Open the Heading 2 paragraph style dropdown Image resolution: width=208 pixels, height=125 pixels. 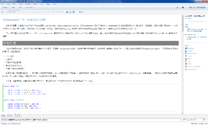[x=14, y=12]
